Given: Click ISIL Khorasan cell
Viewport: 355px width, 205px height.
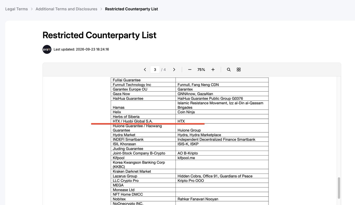Looking at the screenshot, I should tap(143, 144).
